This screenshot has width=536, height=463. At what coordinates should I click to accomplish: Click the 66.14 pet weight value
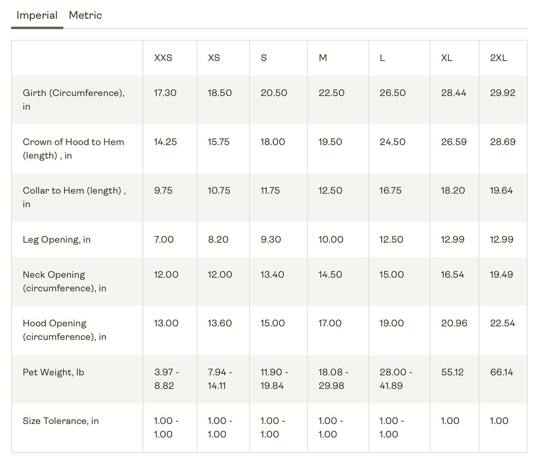501,373
